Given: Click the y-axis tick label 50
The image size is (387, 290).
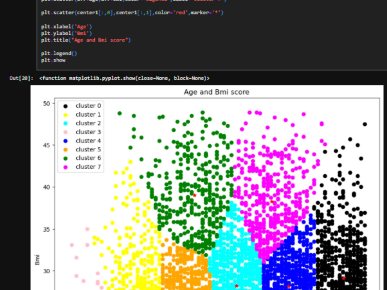Looking at the screenshot, I should [46, 104].
